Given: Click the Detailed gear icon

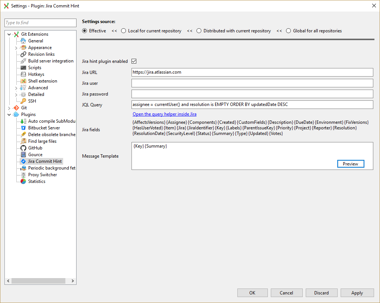Looking at the screenshot, I should tap(23, 94).
